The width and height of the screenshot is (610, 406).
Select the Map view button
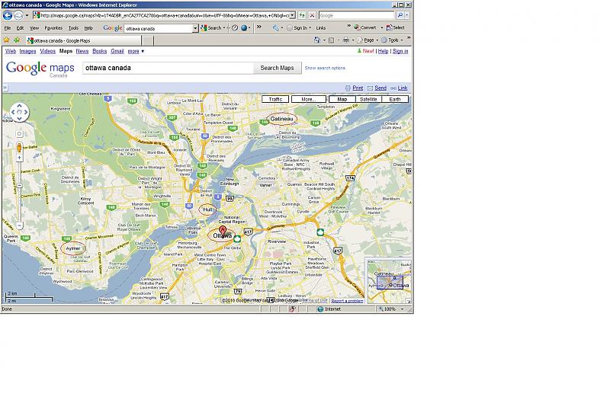click(342, 99)
